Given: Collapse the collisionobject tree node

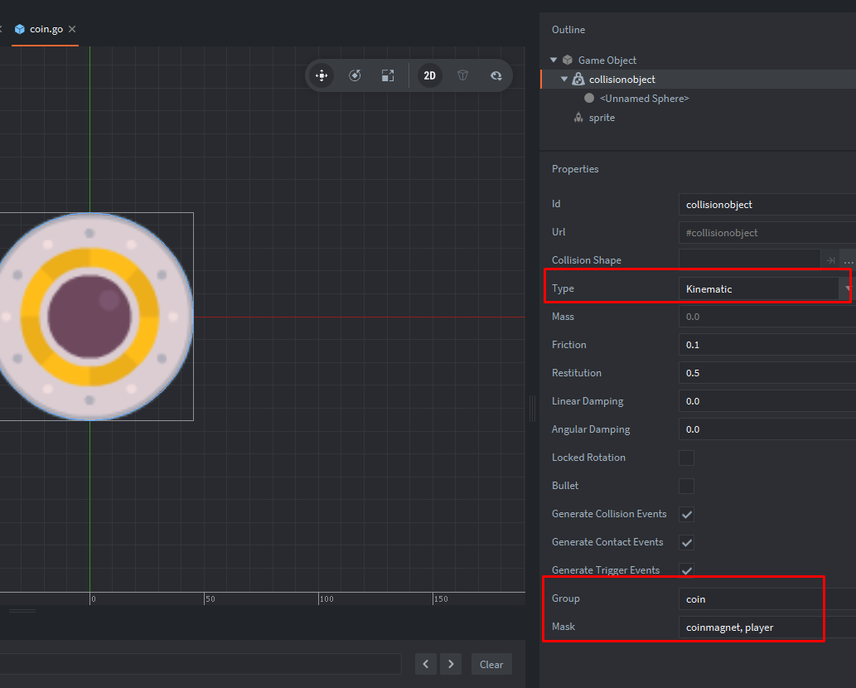Looking at the screenshot, I should coord(564,80).
